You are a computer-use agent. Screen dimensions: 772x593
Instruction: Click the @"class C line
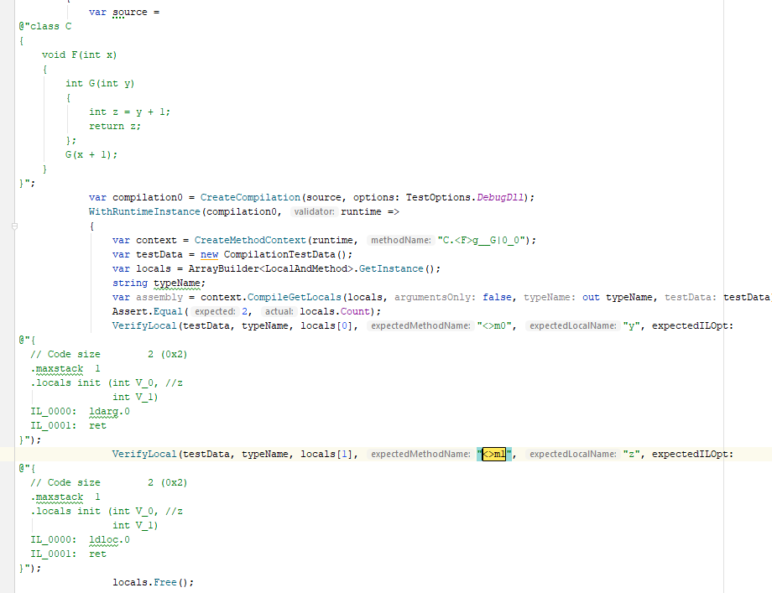pyautogui.click(x=45, y=26)
